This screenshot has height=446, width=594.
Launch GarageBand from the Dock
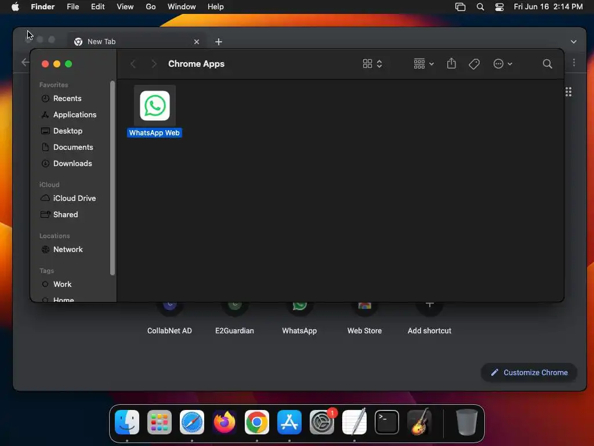pyautogui.click(x=419, y=422)
